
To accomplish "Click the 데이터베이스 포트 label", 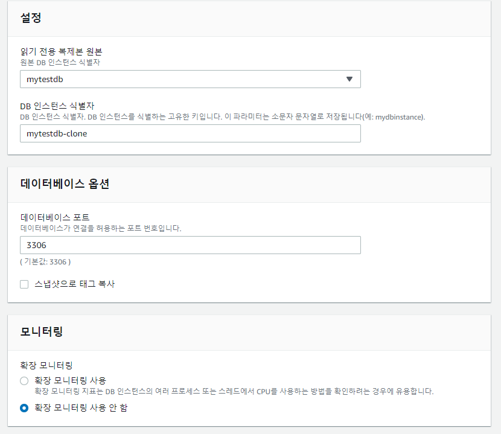I will point(55,217).
